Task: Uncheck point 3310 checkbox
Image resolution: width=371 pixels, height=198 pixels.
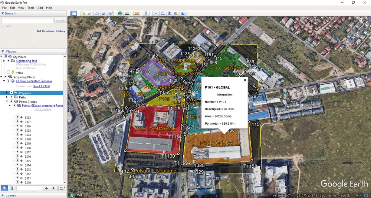Action: 17,182
